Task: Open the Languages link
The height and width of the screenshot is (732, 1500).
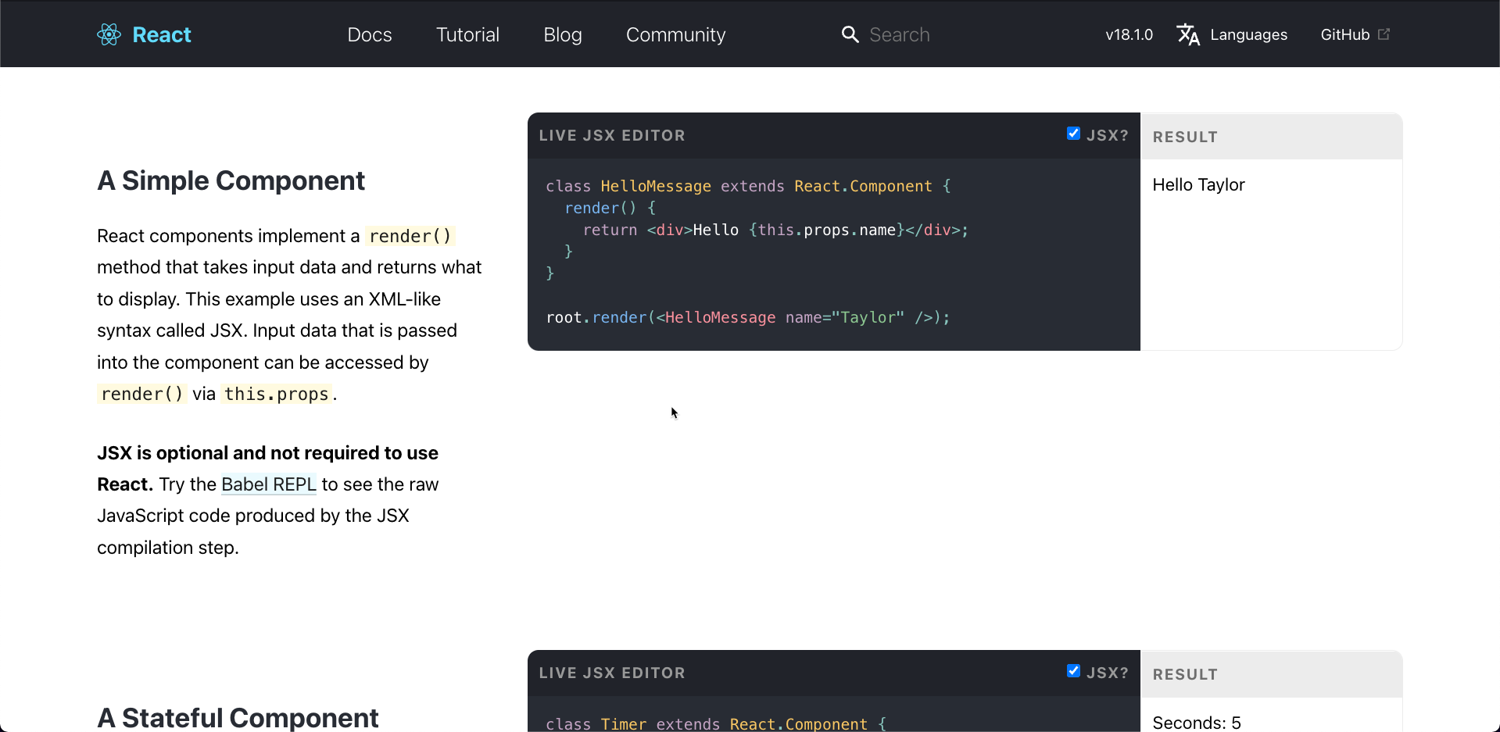Action: [1248, 34]
